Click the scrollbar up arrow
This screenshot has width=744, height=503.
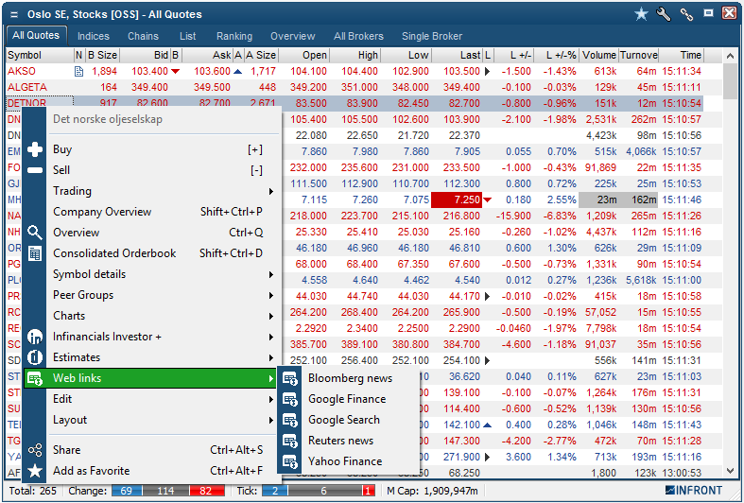coord(730,57)
